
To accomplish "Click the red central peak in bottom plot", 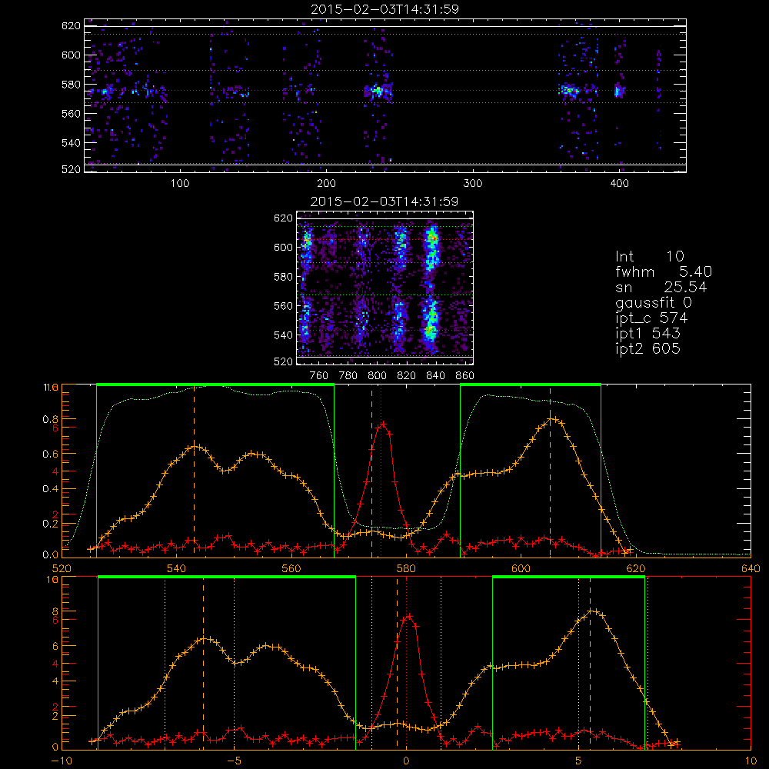I will (408, 617).
